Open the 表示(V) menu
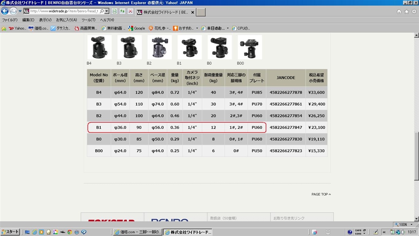 click(45, 20)
